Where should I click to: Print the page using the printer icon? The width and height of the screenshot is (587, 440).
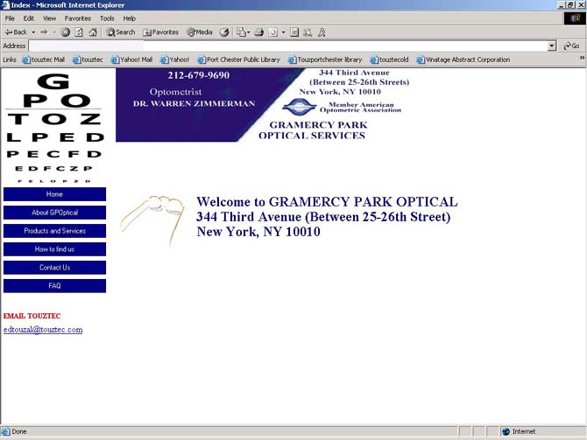tap(259, 32)
